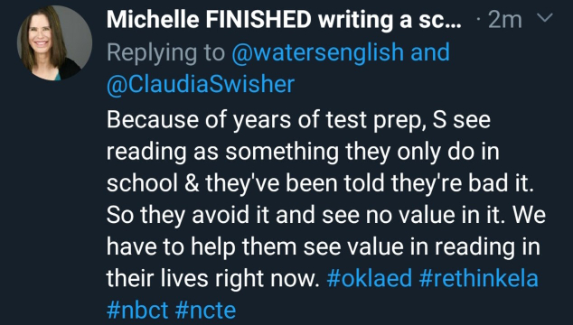Image resolution: width=573 pixels, height=325 pixels.
Task: Open the #rethinkela hashtag
Action: [x=479, y=278]
